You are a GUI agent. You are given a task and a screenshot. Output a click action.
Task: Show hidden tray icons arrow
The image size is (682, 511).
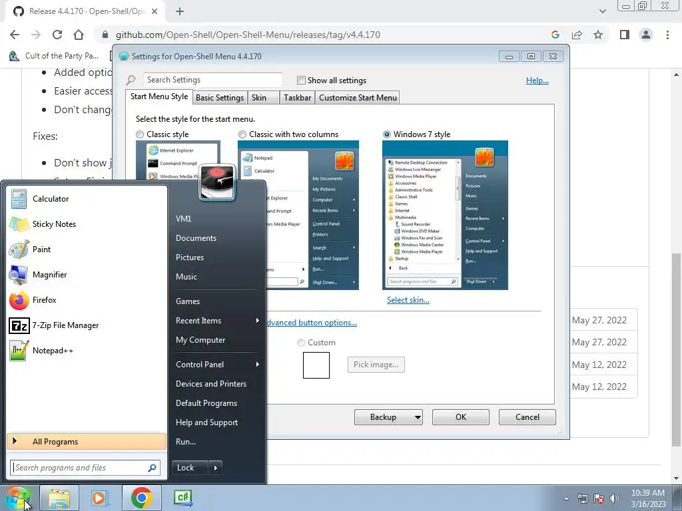coord(566,498)
